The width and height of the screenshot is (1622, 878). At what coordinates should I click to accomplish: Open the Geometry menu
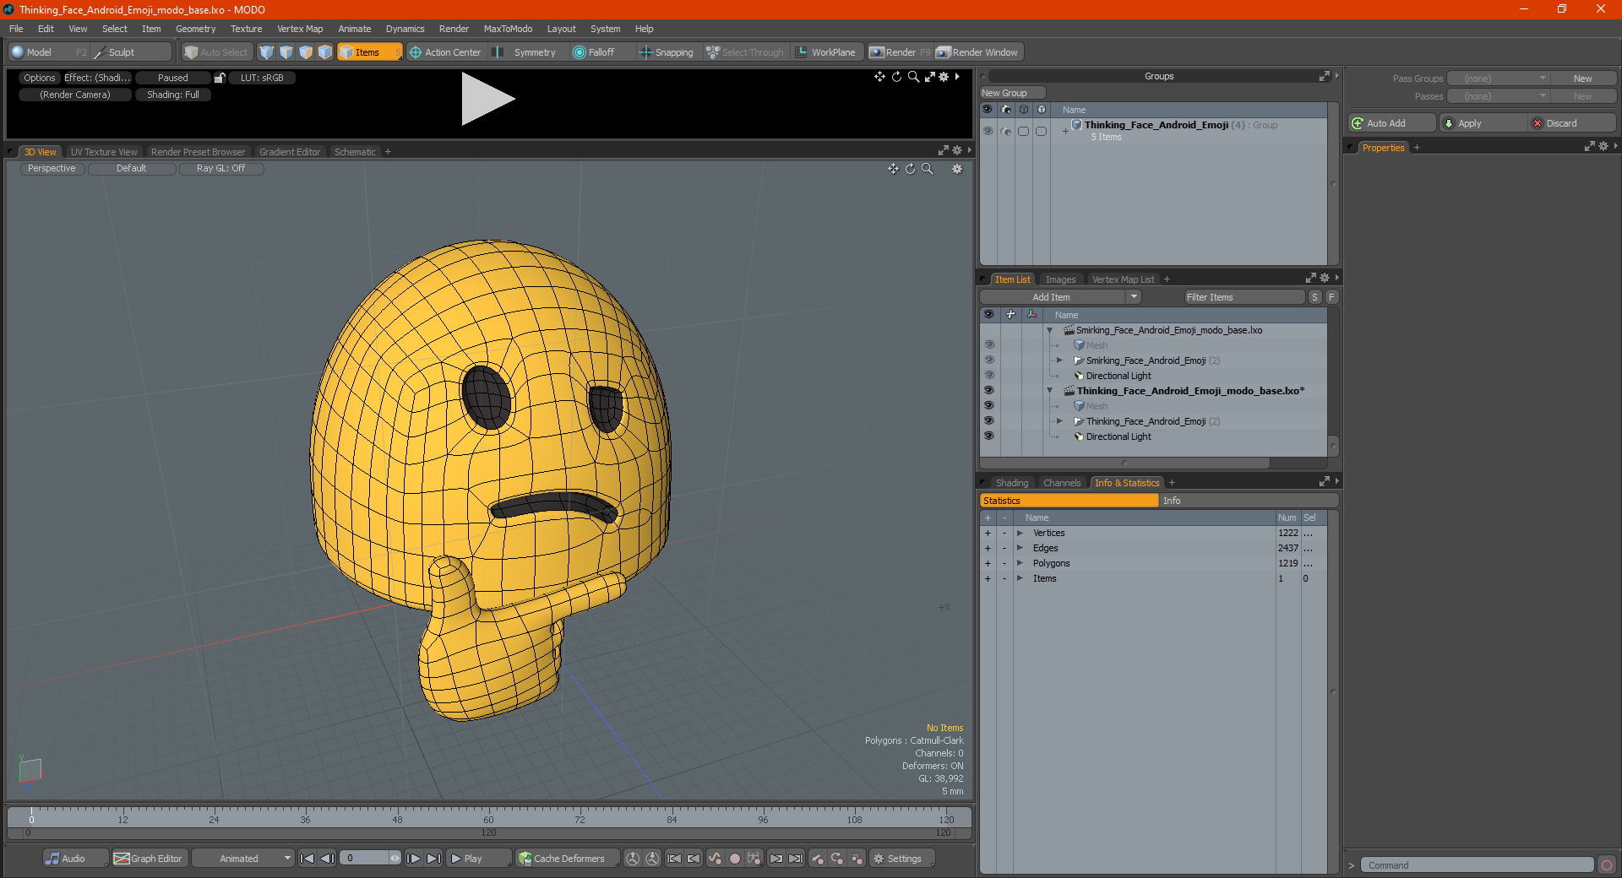pyautogui.click(x=195, y=29)
